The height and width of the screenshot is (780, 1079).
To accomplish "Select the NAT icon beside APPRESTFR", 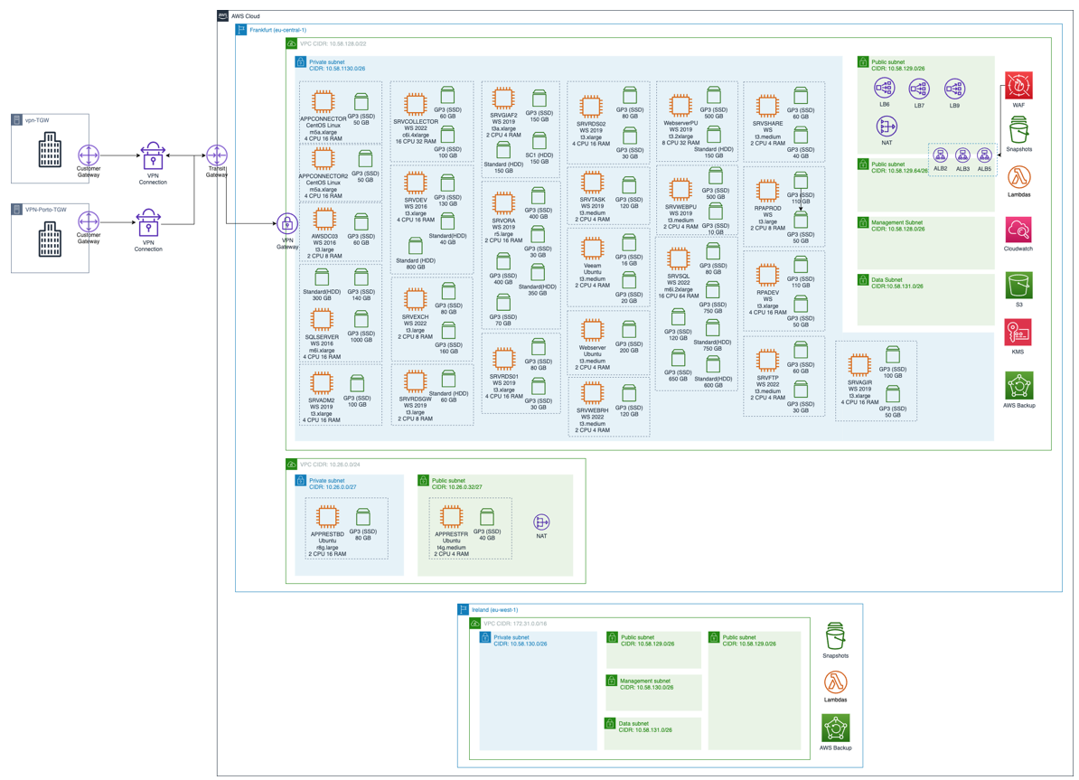I will click(x=541, y=522).
